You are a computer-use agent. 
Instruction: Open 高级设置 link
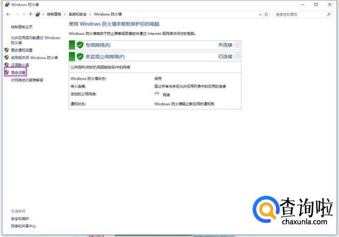click(18, 73)
